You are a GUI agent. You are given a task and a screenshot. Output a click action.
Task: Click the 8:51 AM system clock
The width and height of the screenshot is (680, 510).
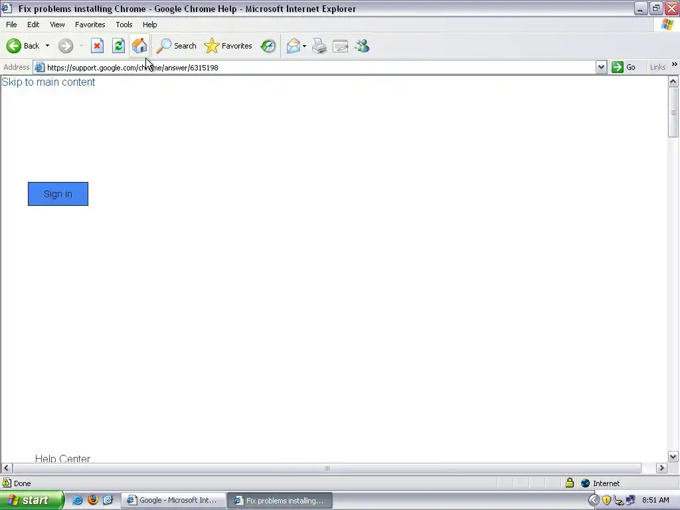click(655, 500)
